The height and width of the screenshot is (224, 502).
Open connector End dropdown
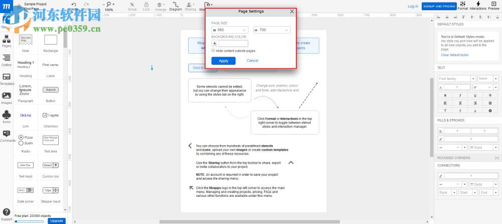pyautogui.click(x=489, y=192)
